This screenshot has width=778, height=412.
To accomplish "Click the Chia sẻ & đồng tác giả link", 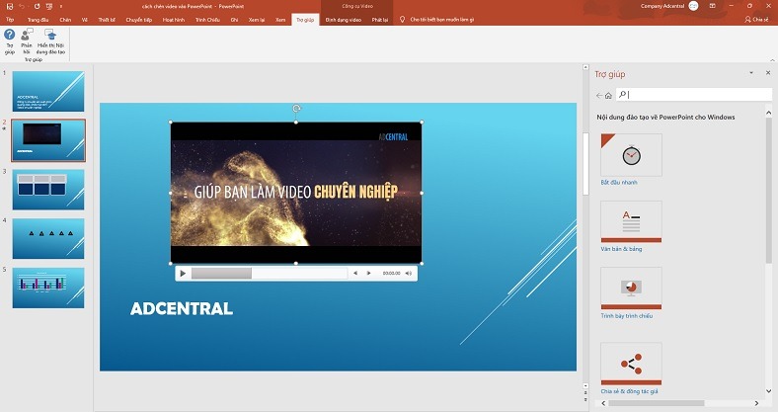I will (629, 391).
